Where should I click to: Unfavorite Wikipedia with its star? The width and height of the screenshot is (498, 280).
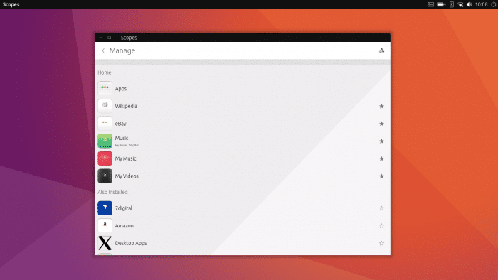pos(381,106)
